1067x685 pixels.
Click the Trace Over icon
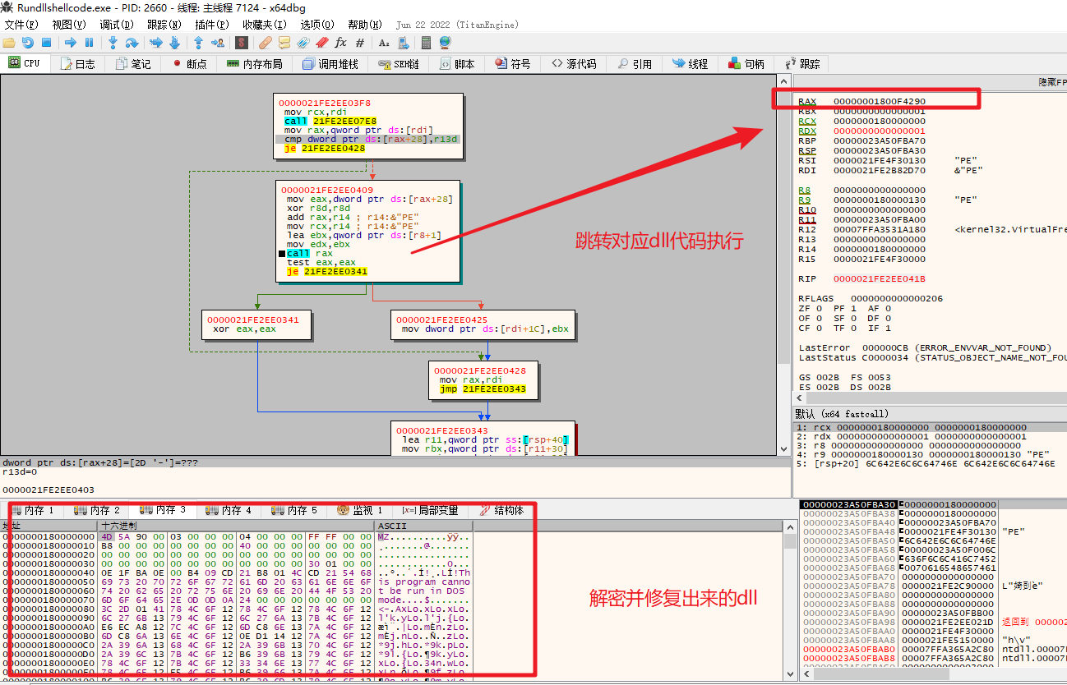(x=174, y=43)
